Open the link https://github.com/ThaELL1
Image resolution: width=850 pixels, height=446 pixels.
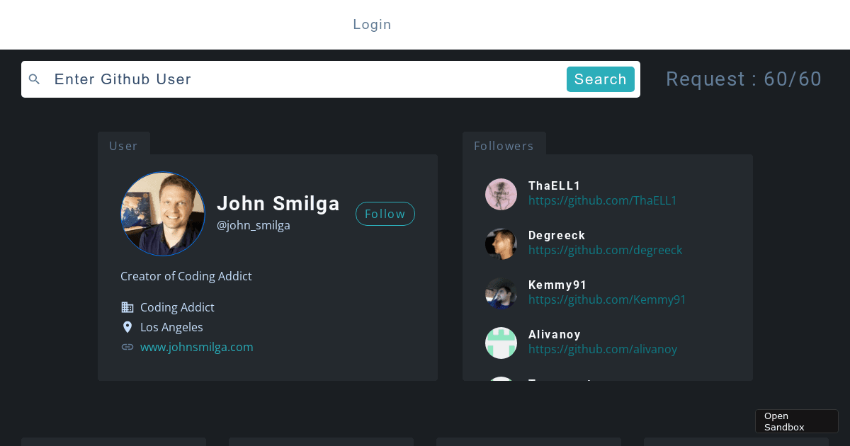(602, 200)
